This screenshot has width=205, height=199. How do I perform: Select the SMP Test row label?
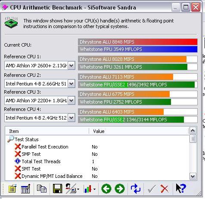[x=31, y=154]
